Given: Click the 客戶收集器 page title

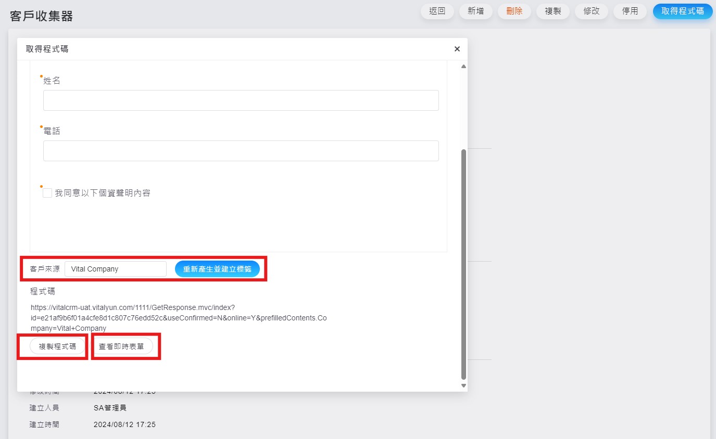Looking at the screenshot, I should (x=41, y=16).
